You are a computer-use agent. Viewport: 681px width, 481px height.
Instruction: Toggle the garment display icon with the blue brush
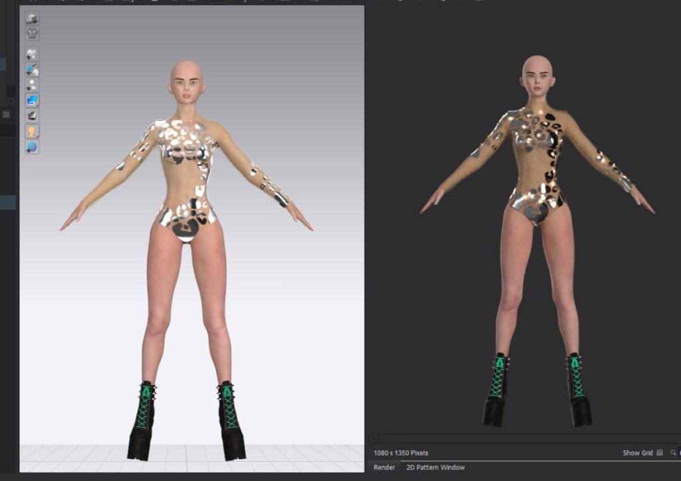pos(32,69)
